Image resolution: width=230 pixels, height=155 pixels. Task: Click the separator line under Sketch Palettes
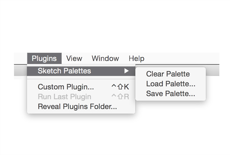(x=81, y=79)
